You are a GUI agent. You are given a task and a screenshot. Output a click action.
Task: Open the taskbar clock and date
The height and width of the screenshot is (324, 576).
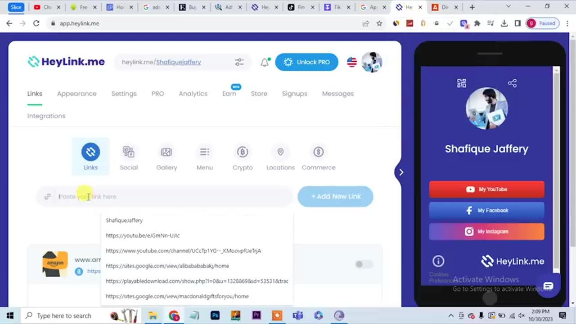point(540,315)
